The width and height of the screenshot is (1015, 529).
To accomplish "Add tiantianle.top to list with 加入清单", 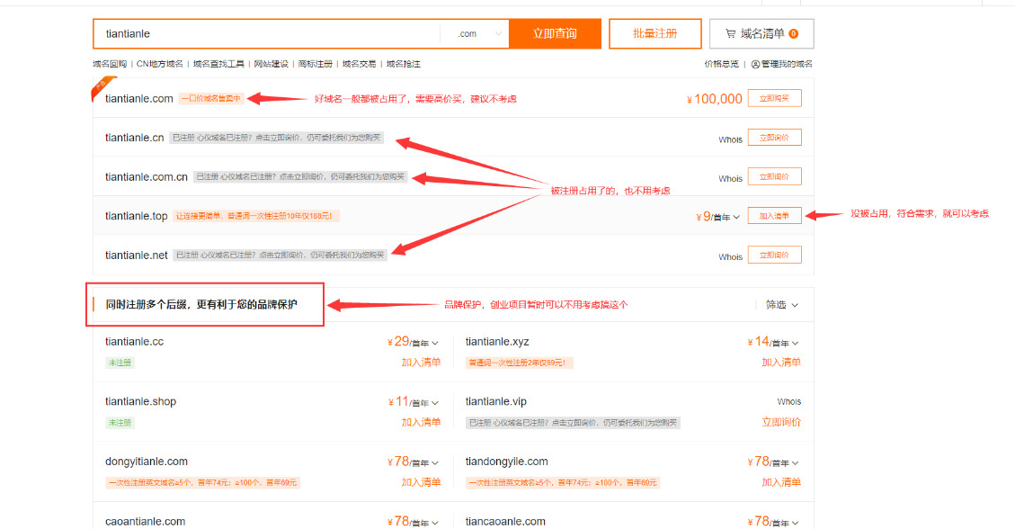I will click(x=774, y=216).
